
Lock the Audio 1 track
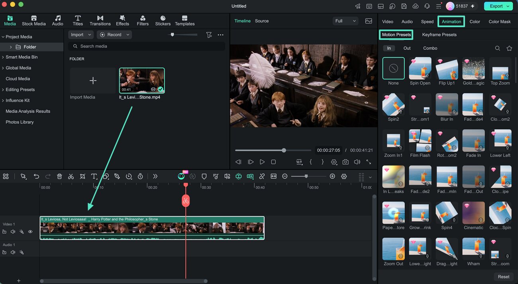coord(4,252)
